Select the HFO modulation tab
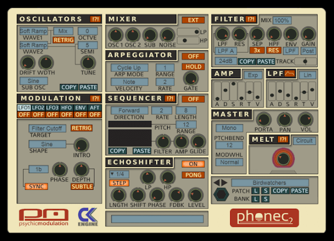The height and width of the screenshot is (241, 334). [x=66, y=108]
